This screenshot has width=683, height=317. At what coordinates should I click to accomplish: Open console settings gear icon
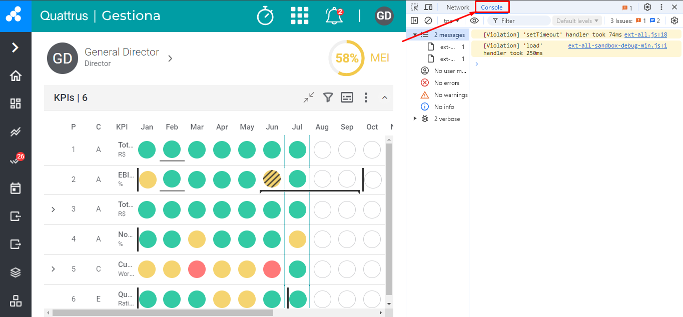[674, 20]
